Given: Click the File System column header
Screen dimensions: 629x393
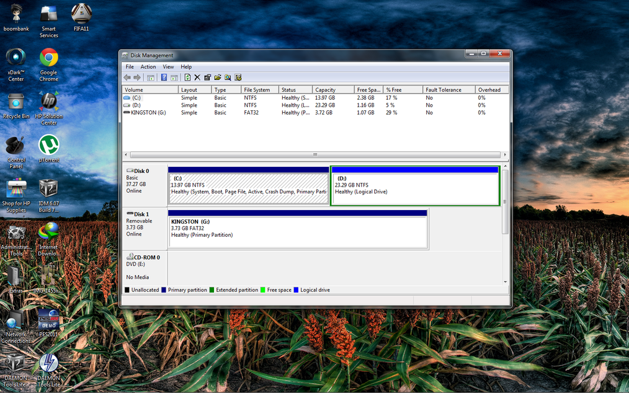Looking at the screenshot, I should [257, 90].
